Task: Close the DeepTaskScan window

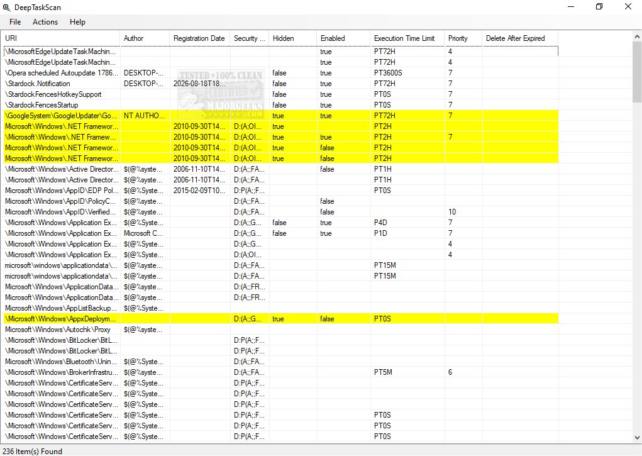Action: tap(628, 6)
